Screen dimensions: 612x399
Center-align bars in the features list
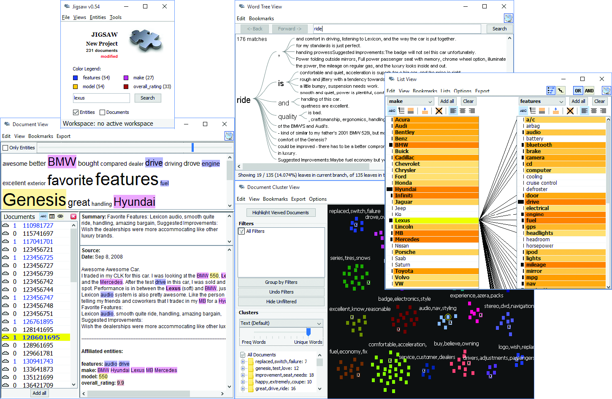[594, 111]
